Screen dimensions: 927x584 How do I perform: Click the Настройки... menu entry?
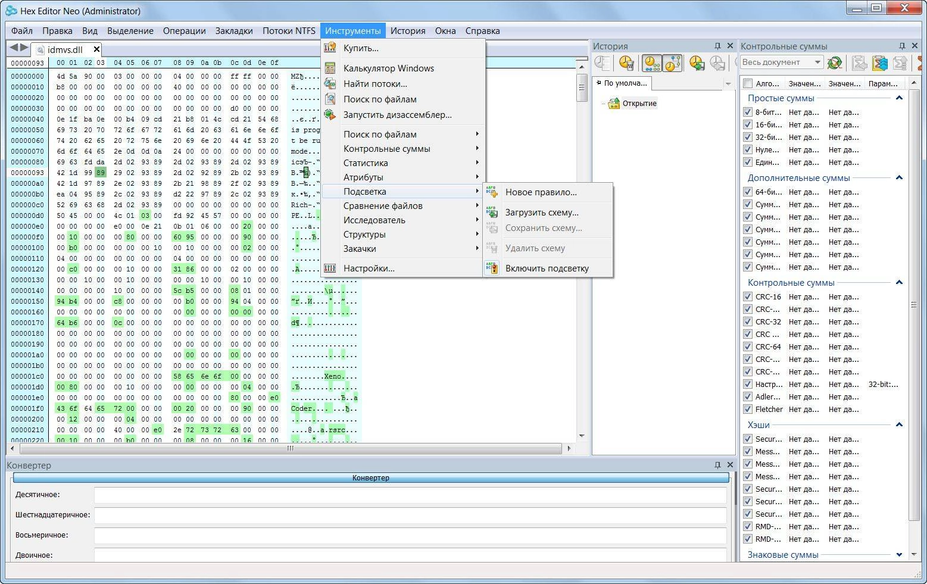(403, 268)
